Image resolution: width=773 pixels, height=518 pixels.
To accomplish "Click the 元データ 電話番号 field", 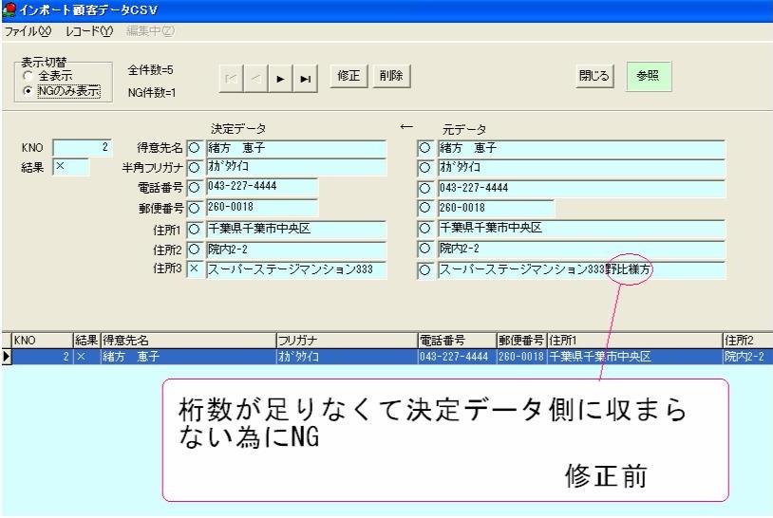I will [494, 188].
